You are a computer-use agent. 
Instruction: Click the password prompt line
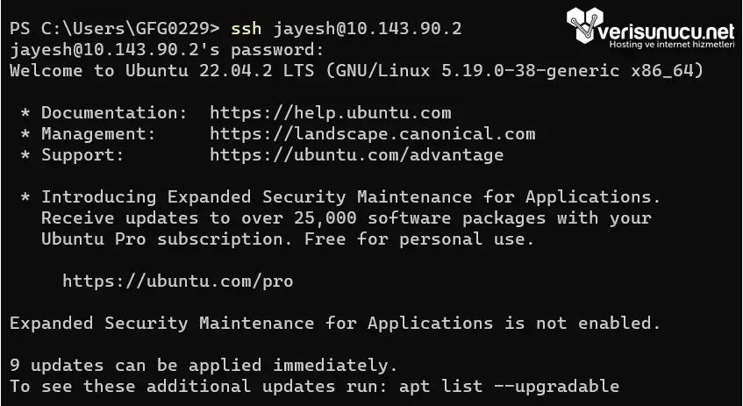tap(167, 50)
